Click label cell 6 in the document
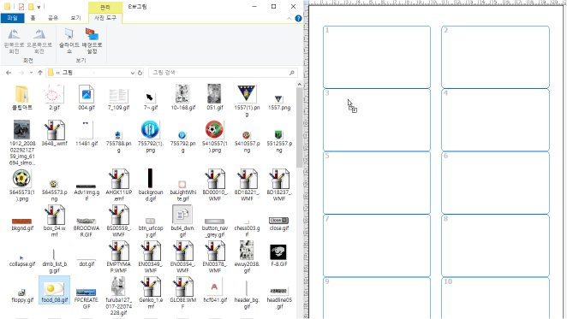Screen dimensions: 567x319 [495, 183]
